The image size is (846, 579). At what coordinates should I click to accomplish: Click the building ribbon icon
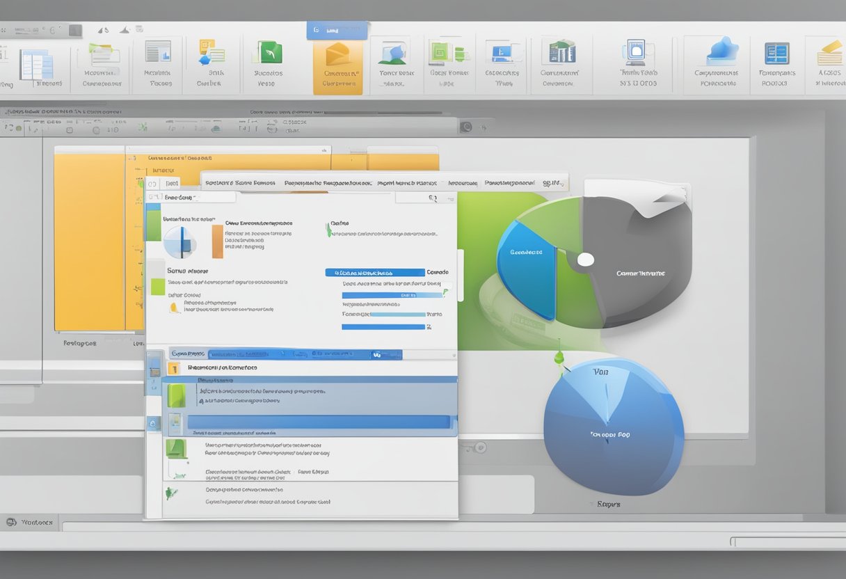[x=562, y=52]
